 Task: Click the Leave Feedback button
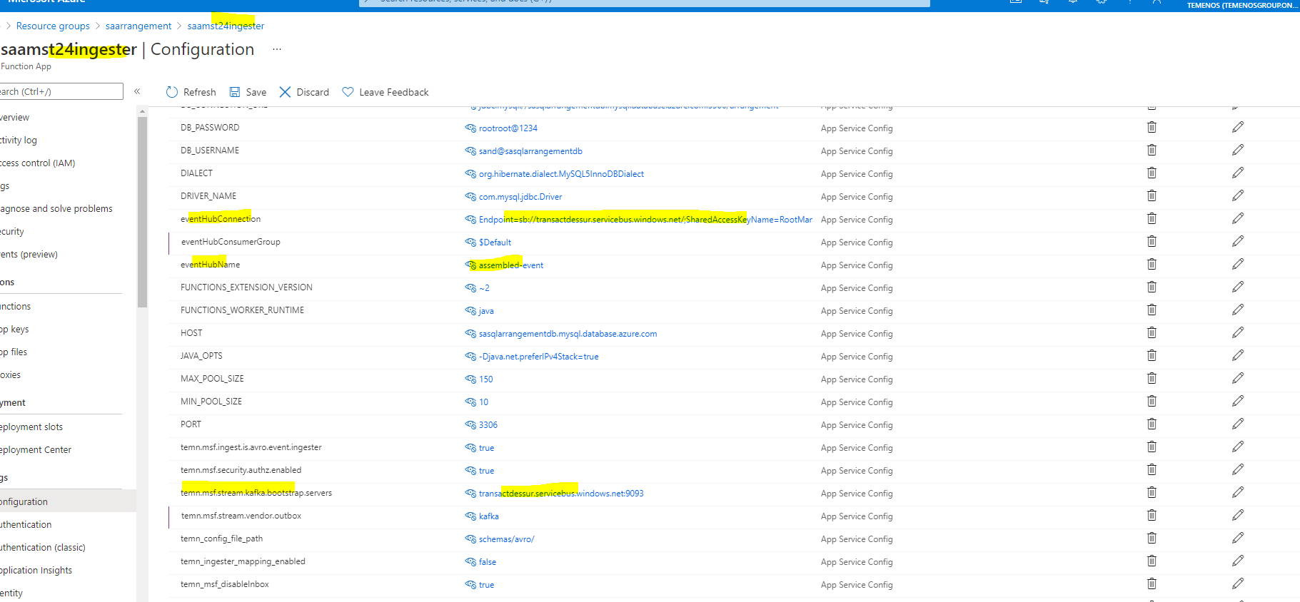point(386,92)
